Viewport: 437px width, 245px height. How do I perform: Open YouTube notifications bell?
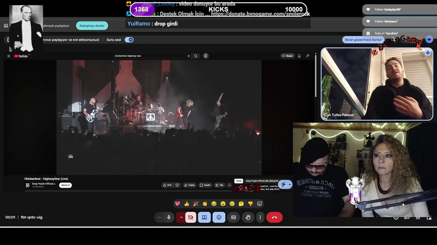click(299, 56)
